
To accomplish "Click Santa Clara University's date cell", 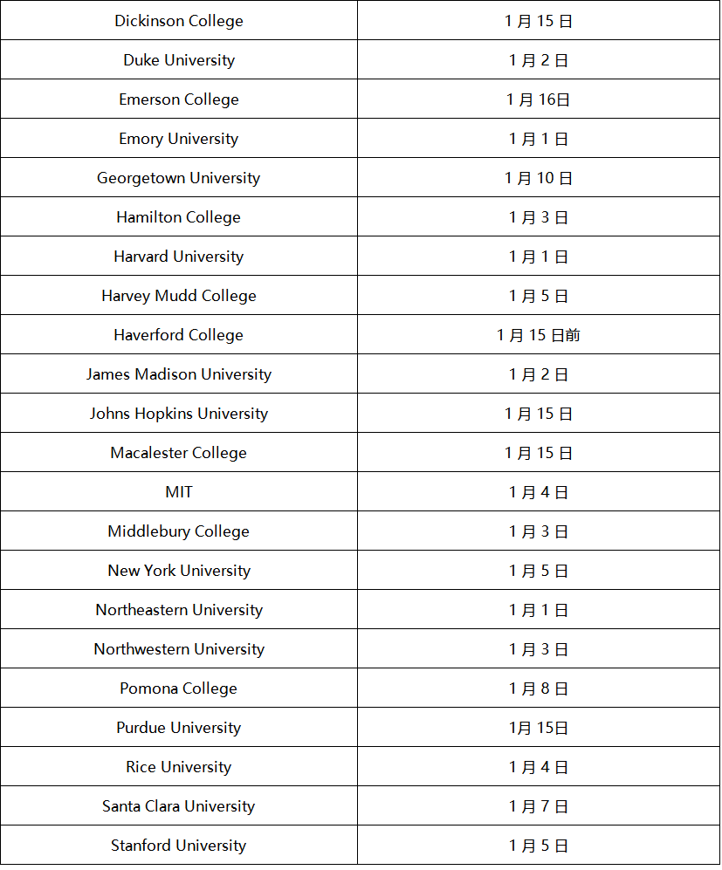I will 538,806.
